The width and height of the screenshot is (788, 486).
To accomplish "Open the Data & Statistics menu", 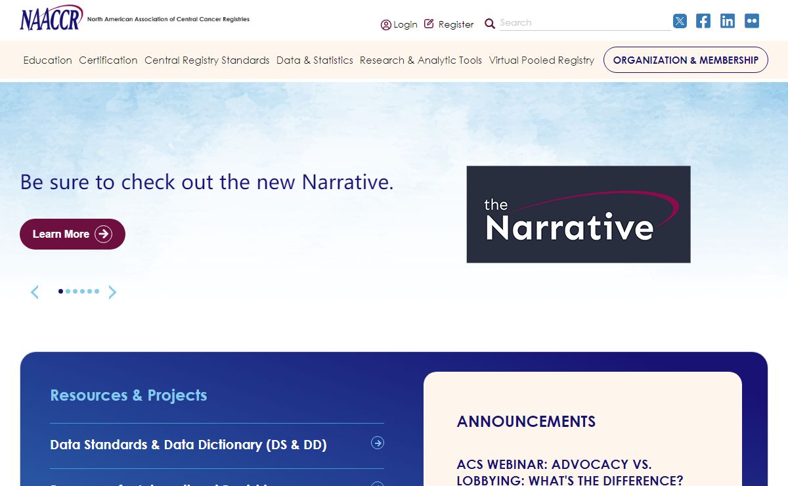I will (x=315, y=60).
